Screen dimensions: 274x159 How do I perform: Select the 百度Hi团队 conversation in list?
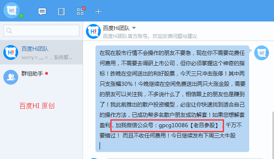41,52
